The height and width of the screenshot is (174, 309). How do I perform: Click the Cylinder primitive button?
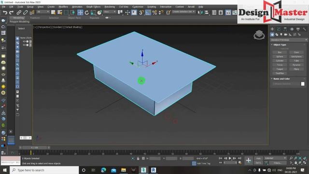pos(280,61)
